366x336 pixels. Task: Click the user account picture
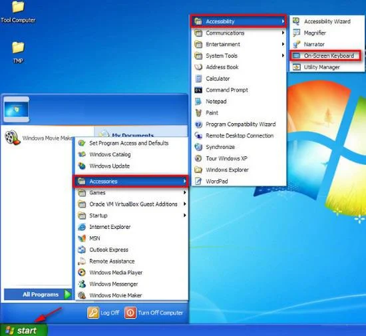17,109
